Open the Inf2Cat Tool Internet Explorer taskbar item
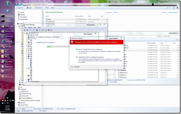This screenshot has width=181, height=114. click(x=7, y=36)
